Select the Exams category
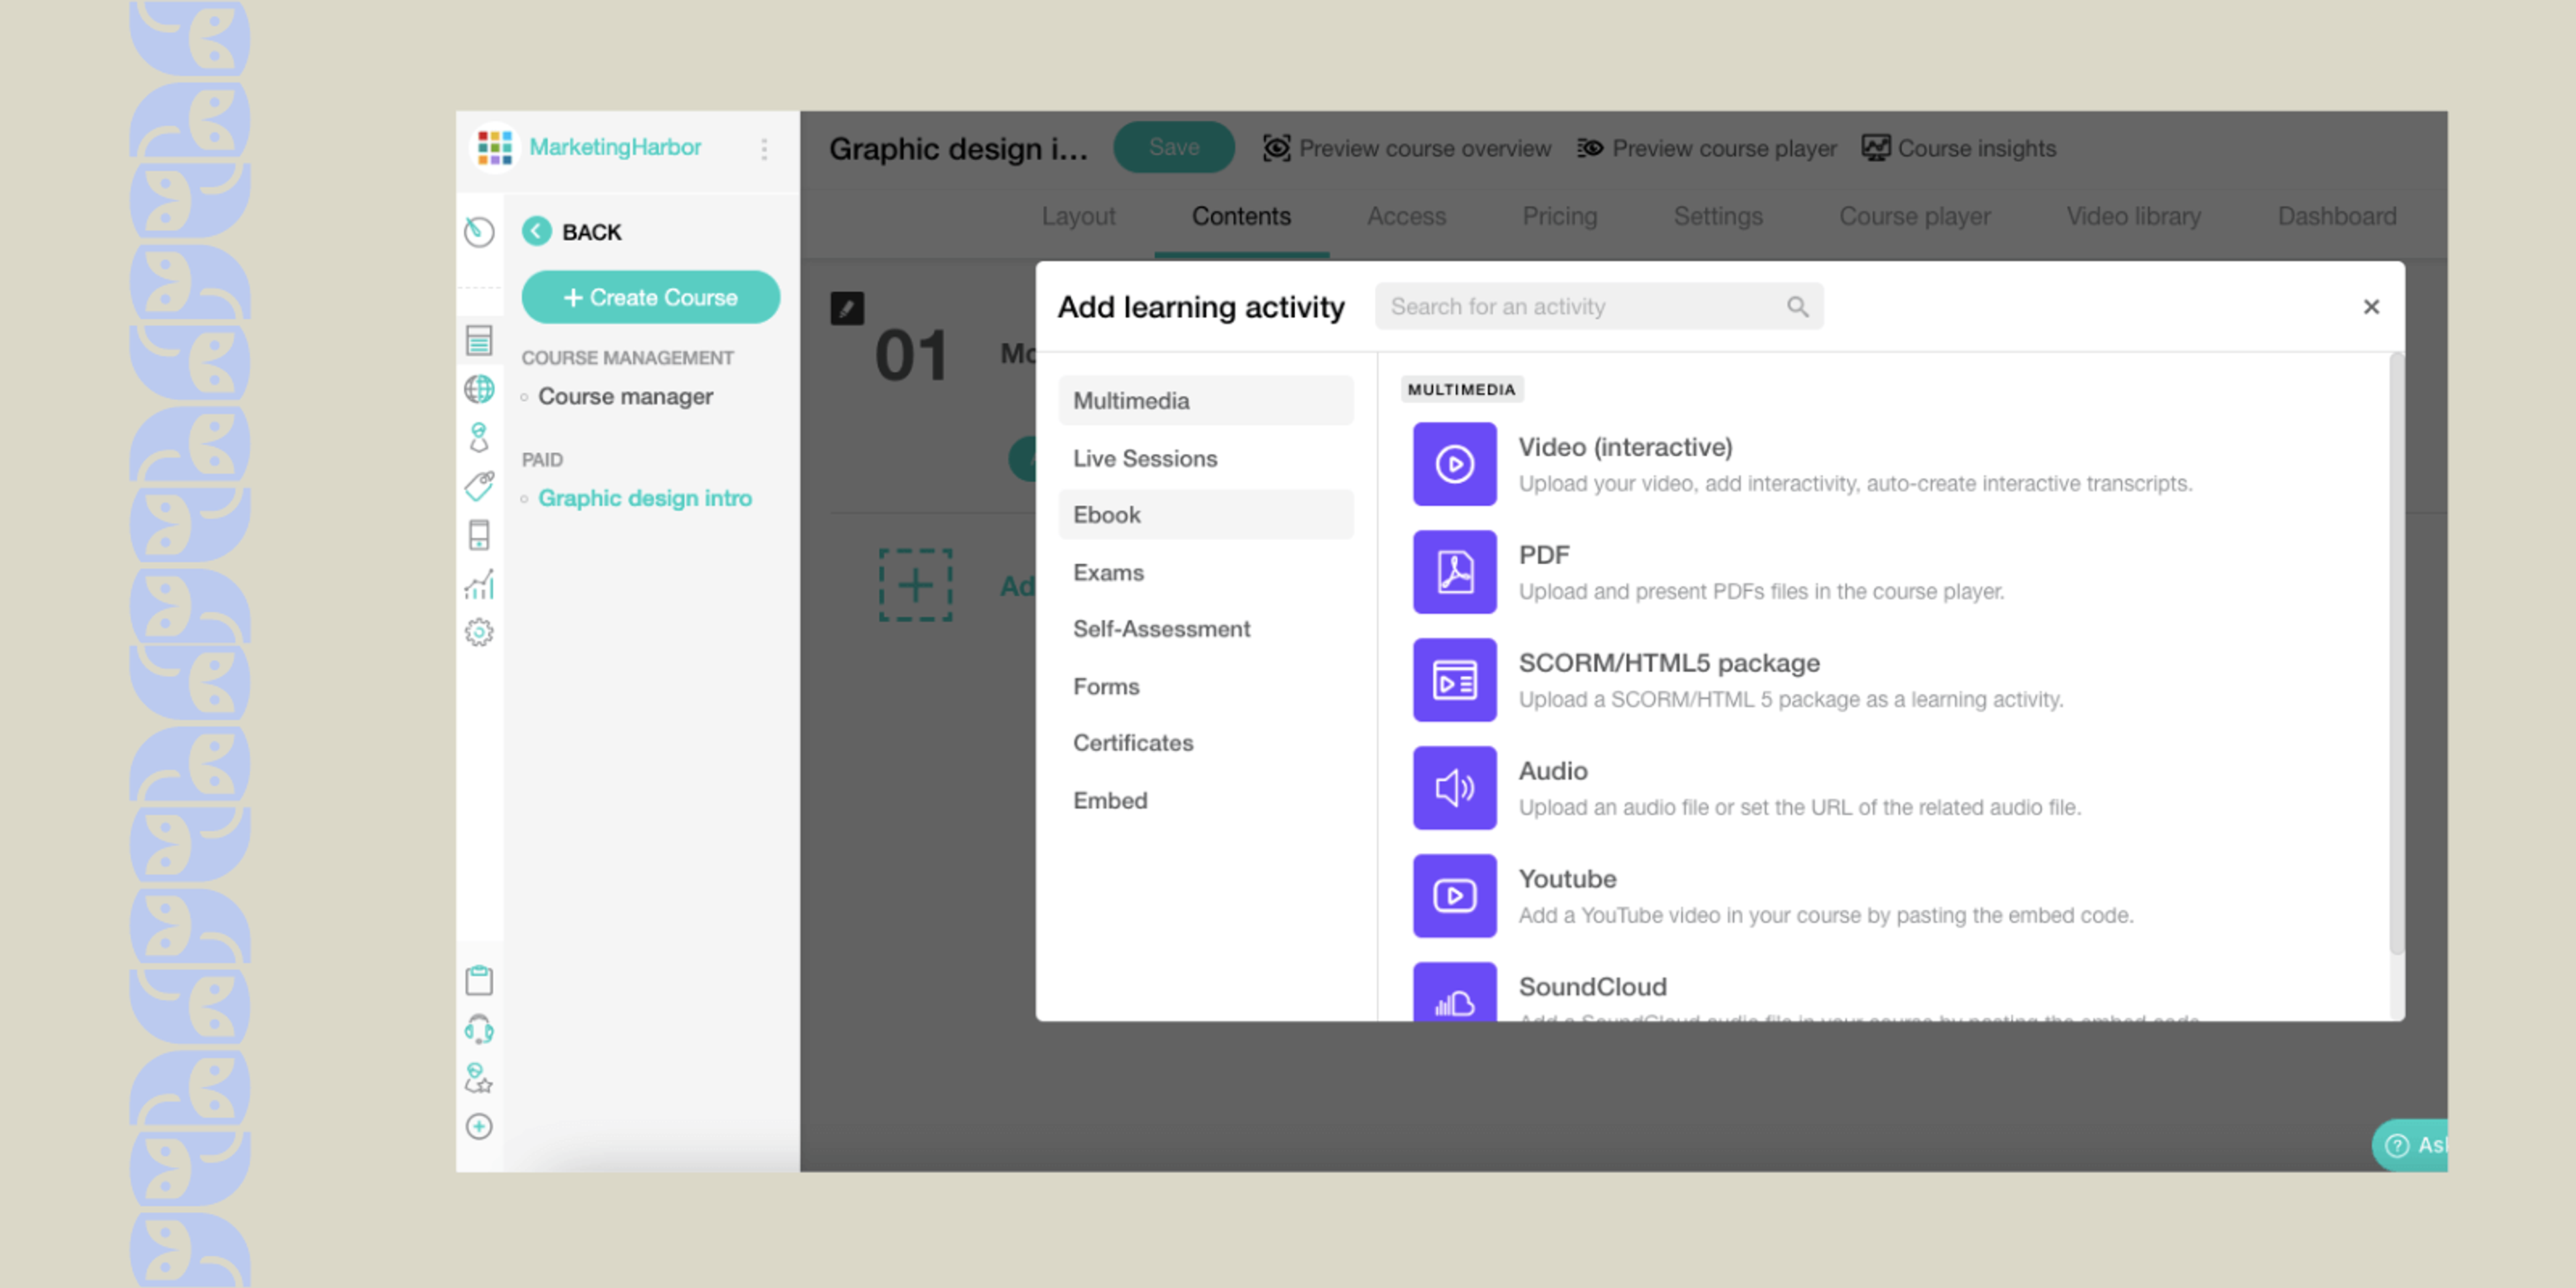Viewport: 2576px width, 1288px height. (1205, 572)
